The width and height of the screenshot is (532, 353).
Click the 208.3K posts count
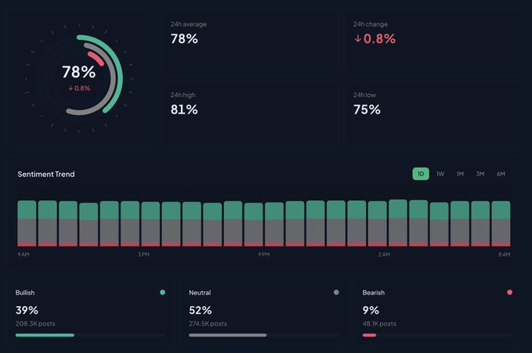coord(35,324)
